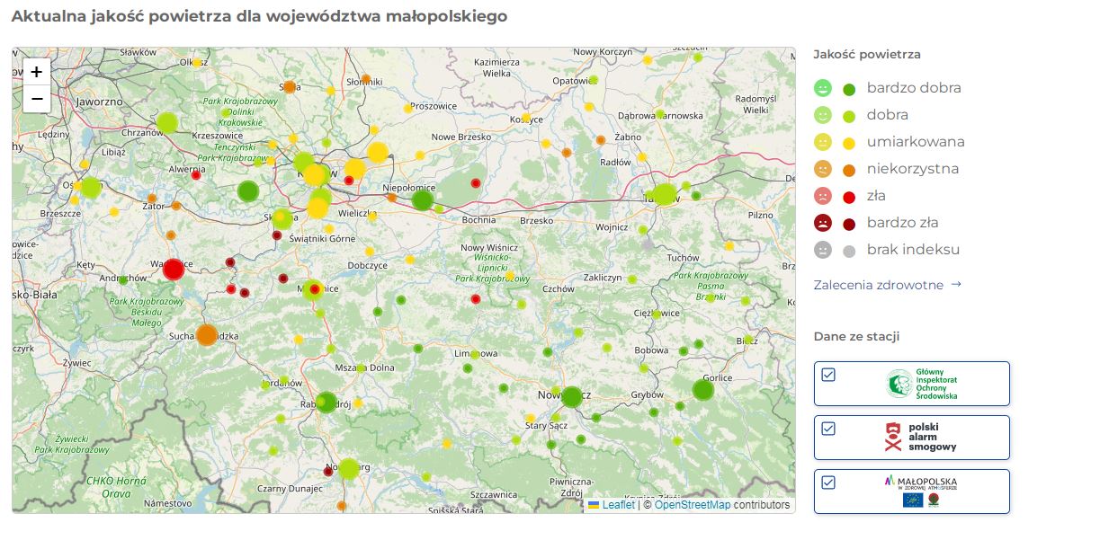Toggle the Polski Alarm Smogowy checkbox
Screen dimensions: 1100x549
828,429
